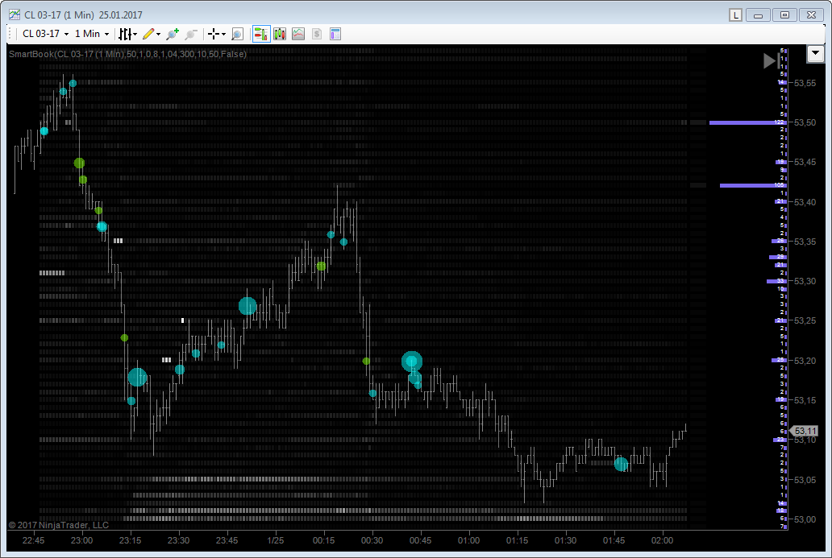Click the Strategies dollar document icon
Viewport: 832px width, 558px height.
pos(317,34)
